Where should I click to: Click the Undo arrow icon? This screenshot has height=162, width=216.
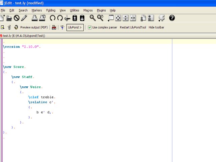tap(52, 18)
